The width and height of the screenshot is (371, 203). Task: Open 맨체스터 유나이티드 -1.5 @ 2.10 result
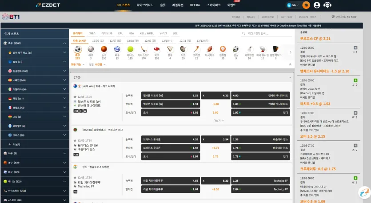point(325,71)
